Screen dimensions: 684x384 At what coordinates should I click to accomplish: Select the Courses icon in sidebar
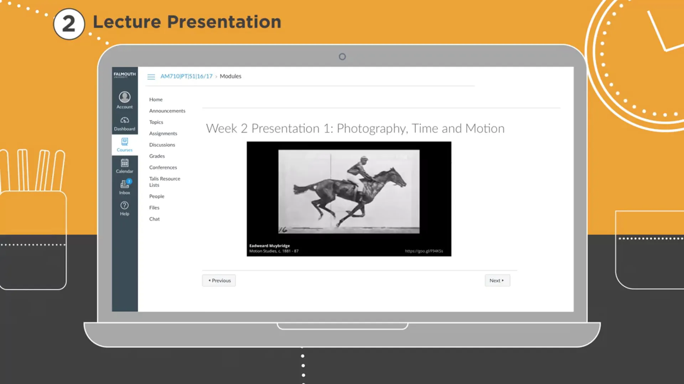tap(125, 142)
